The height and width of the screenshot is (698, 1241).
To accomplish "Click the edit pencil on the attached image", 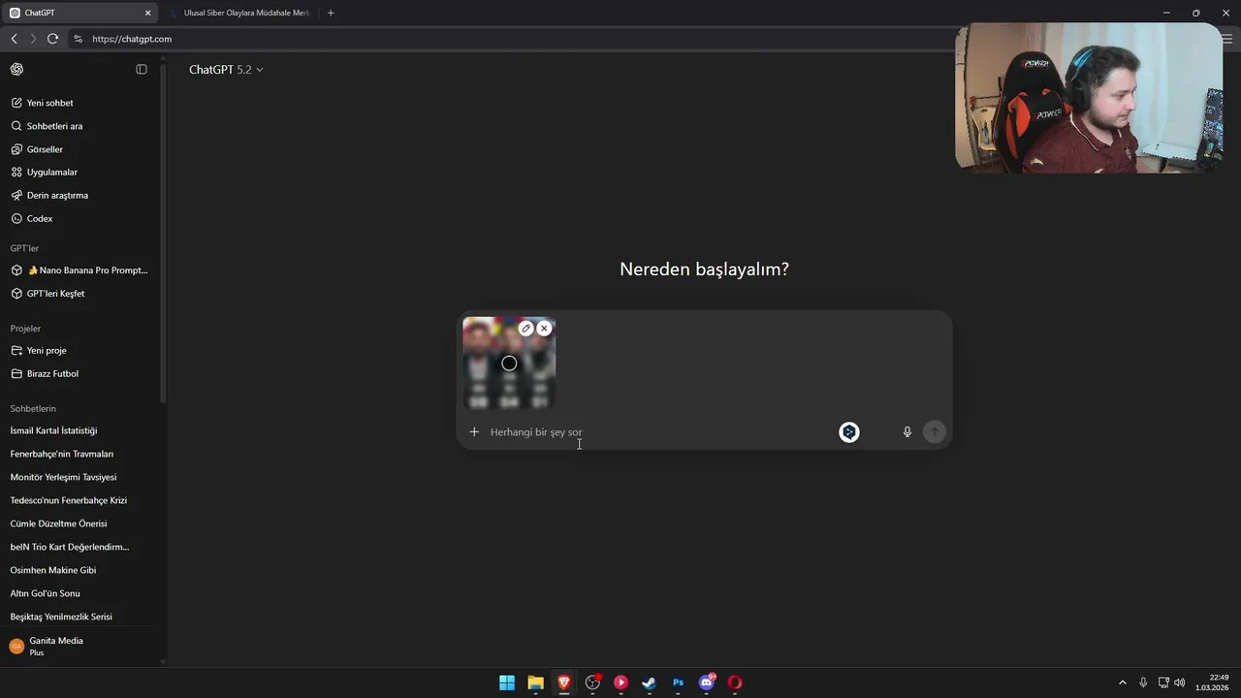I will click(526, 329).
